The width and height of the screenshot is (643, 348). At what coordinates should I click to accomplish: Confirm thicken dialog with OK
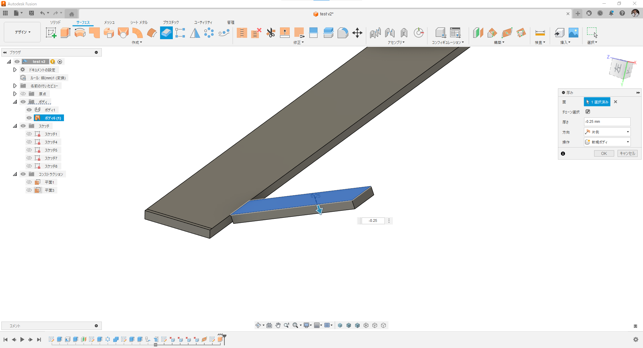click(x=604, y=154)
